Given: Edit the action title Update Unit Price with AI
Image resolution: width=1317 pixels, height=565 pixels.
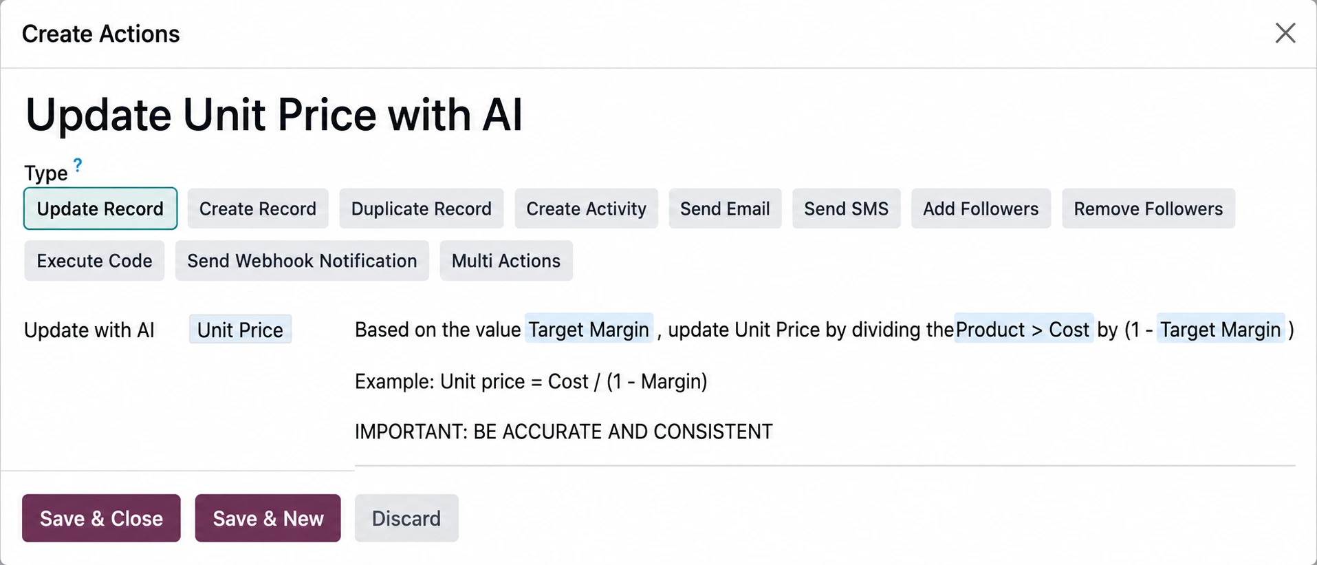Looking at the screenshot, I should (x=274, y=114).
